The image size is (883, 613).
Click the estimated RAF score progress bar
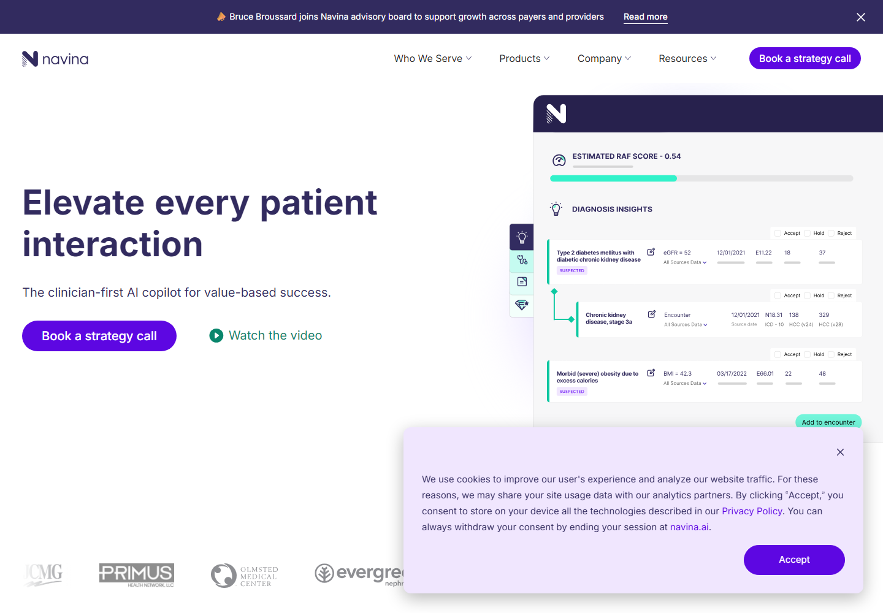tap(701, 178)
